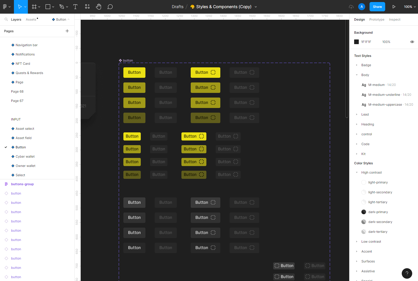Select the Frame tool
Viewport: 418px width, 281px height.
tap(34, 7)
